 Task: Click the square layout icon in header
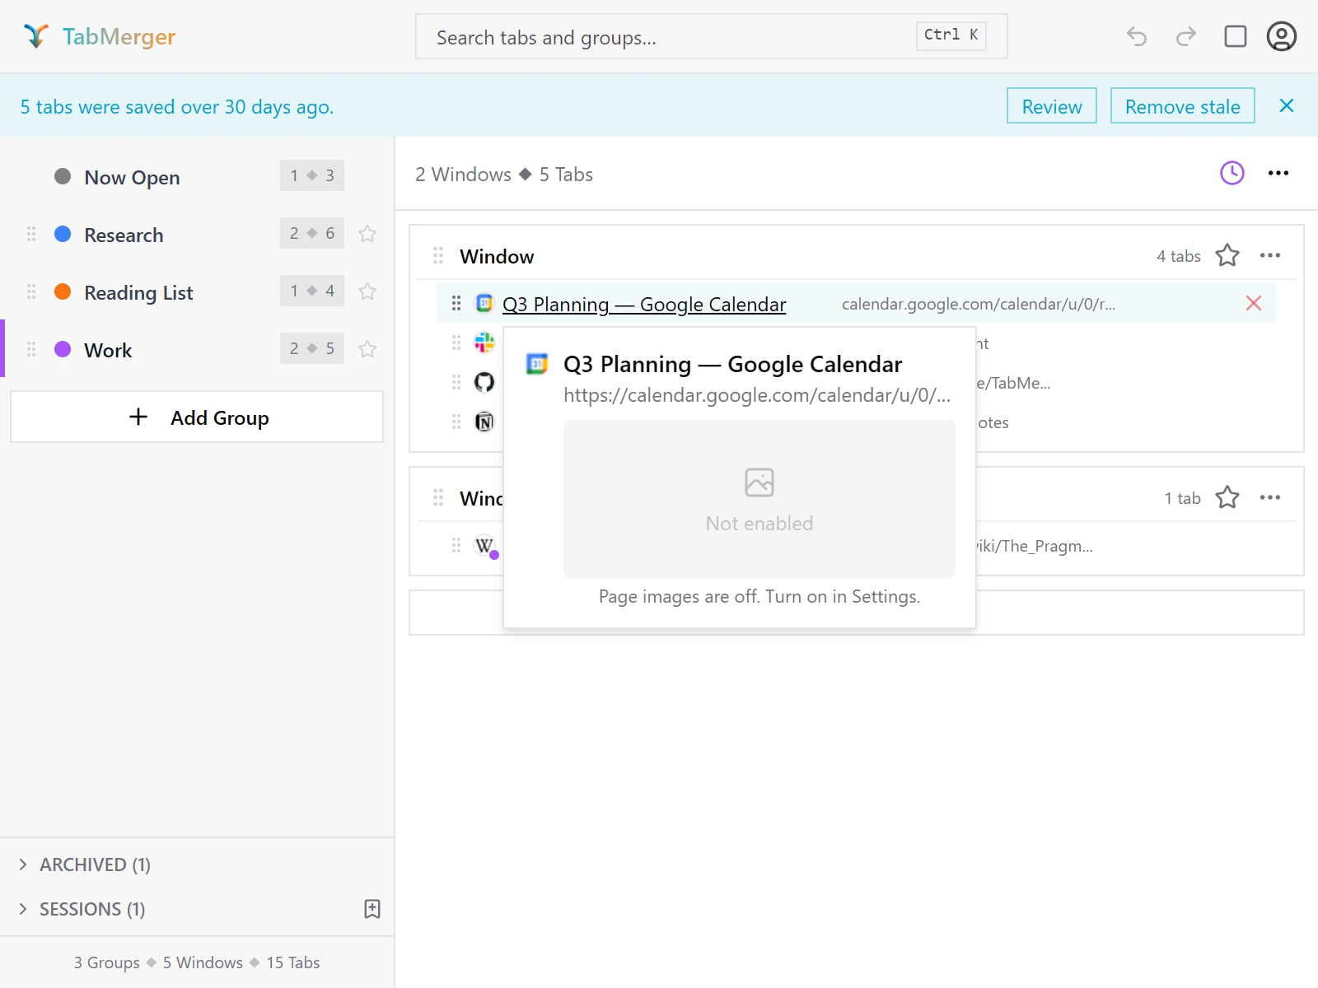(1236, 36)
